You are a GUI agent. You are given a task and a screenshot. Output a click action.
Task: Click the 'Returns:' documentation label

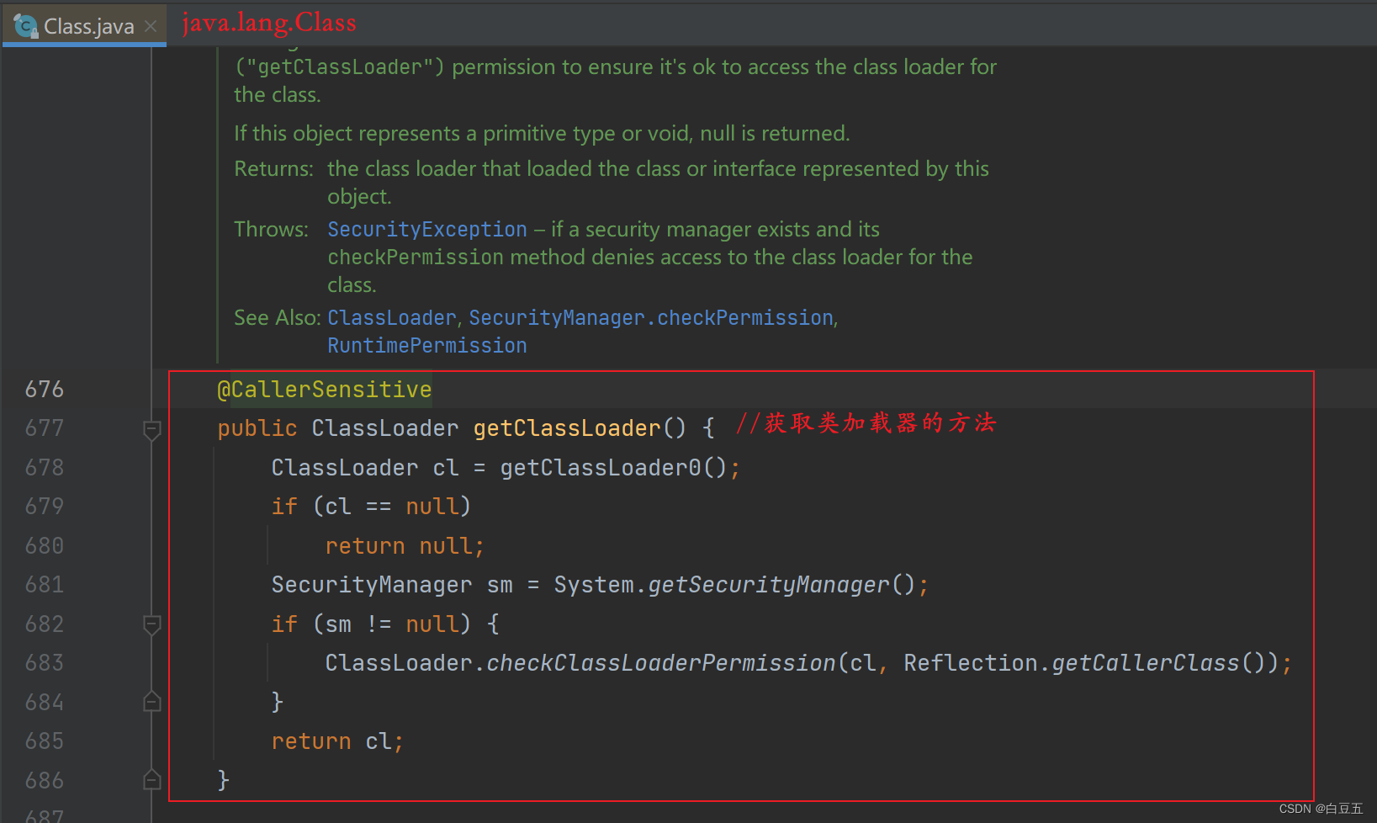coord(273,169)
